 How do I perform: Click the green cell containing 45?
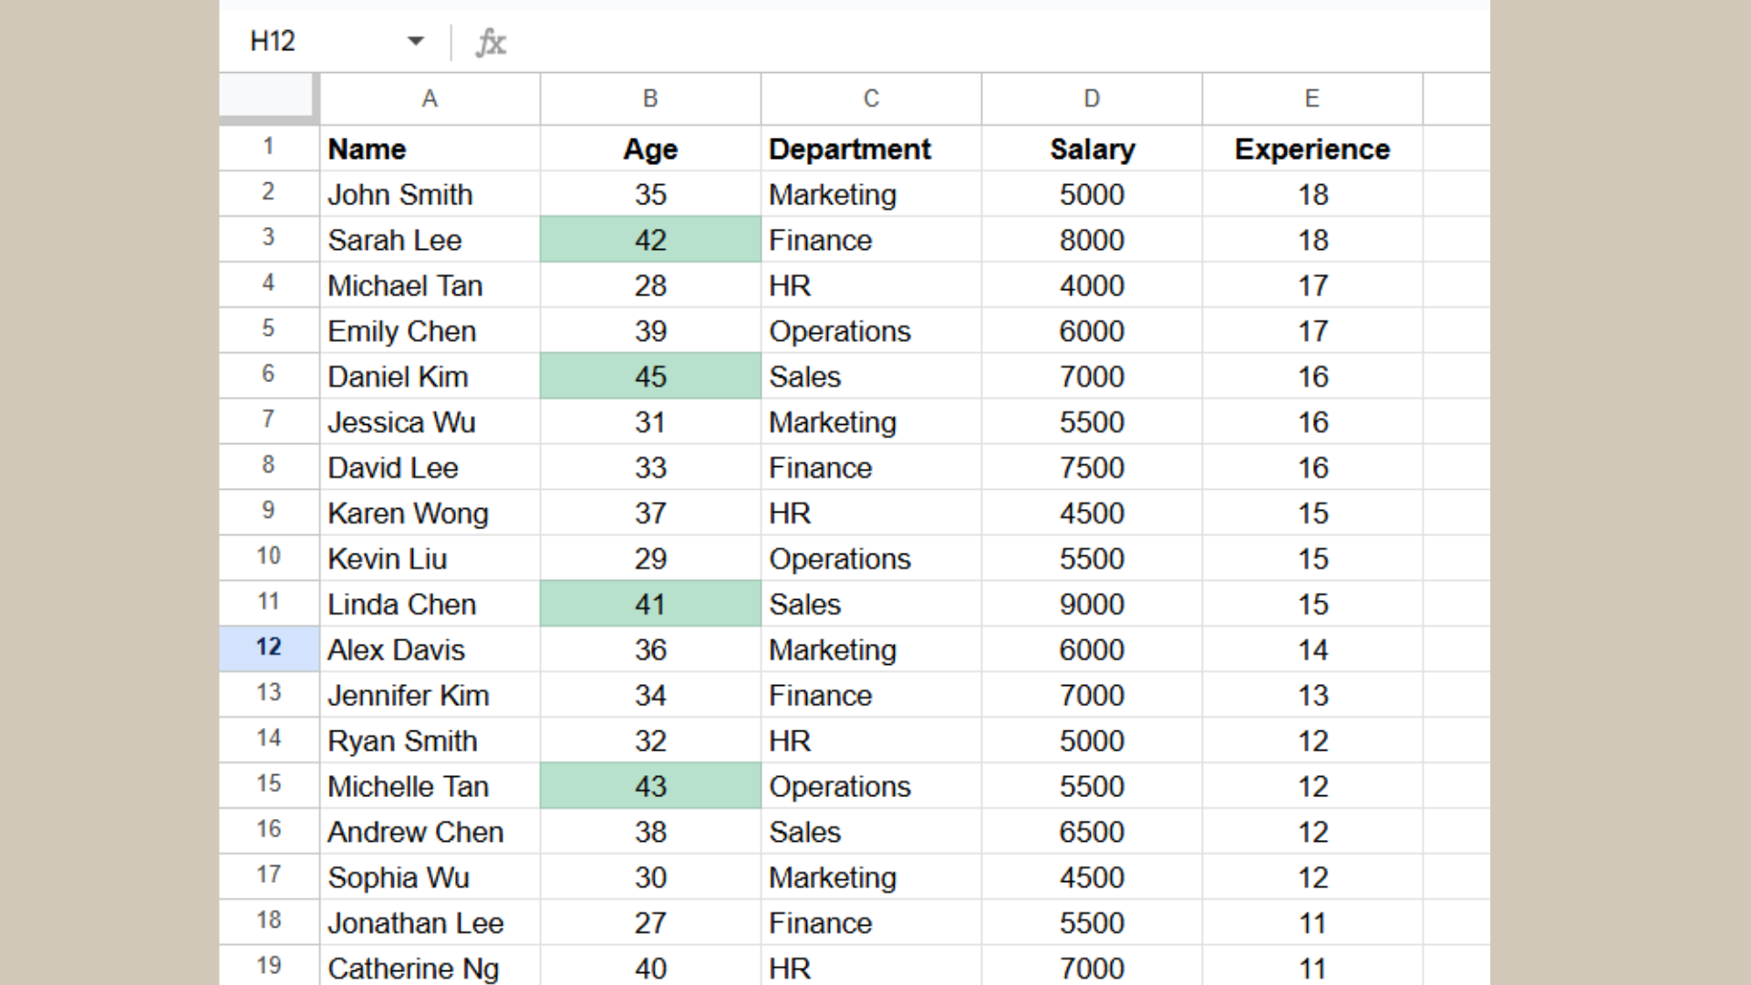coord(650,377)
